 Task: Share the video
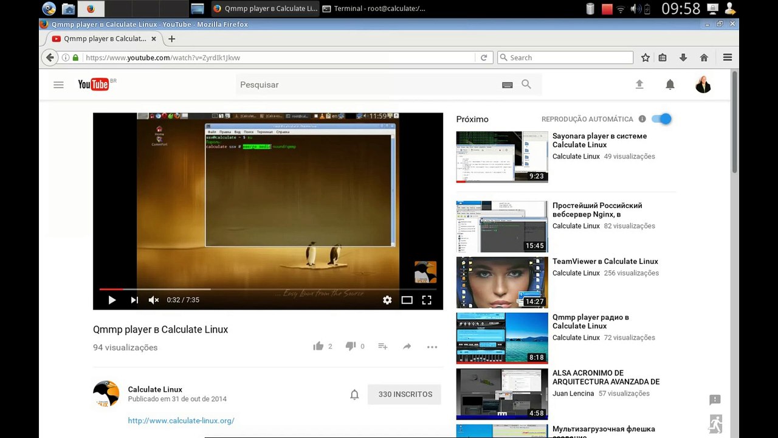(x=407, y=346)
